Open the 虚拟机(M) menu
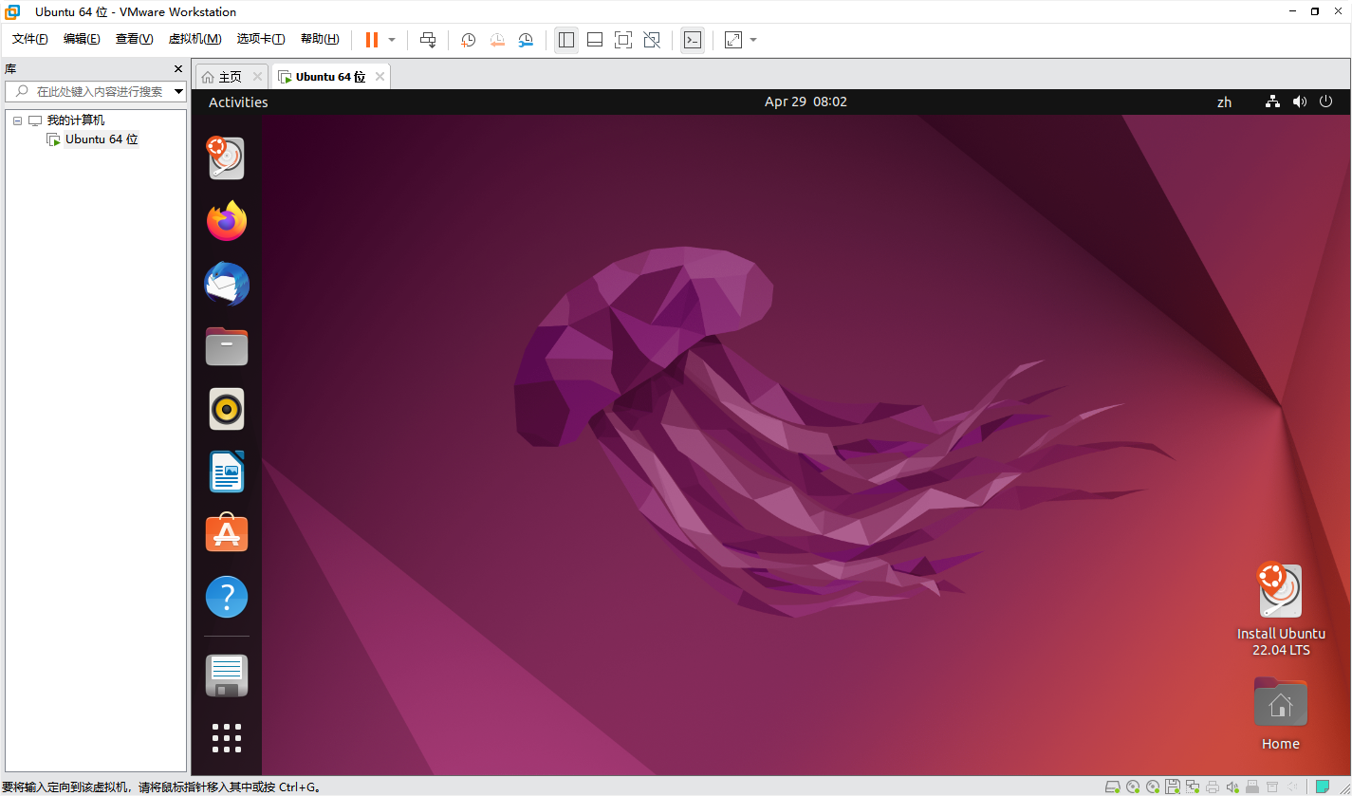This screenshot has width=1352, height=796. click(194, 39)
